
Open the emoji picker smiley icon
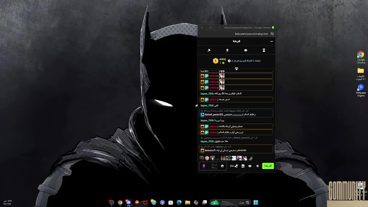coord(222,166)
